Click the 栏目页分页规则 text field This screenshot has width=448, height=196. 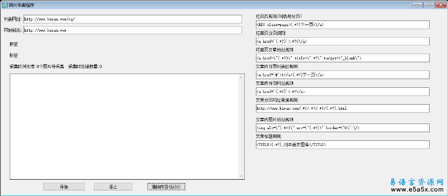pyautogui.click(x=343, y=41)
